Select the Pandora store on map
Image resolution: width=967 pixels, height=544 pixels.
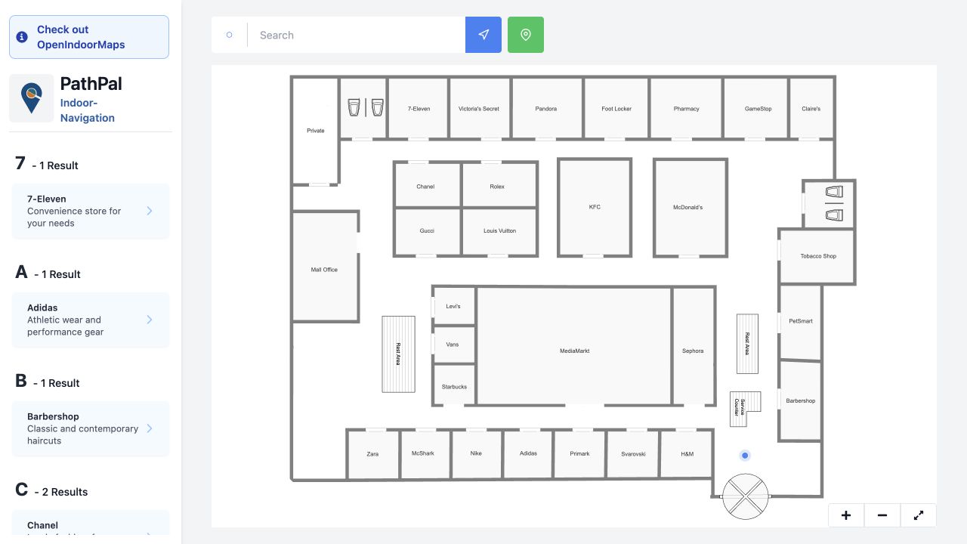[x=546, y=108]
